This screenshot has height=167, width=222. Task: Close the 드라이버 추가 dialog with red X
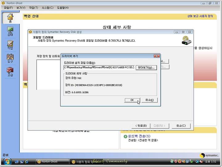point(157,56)
